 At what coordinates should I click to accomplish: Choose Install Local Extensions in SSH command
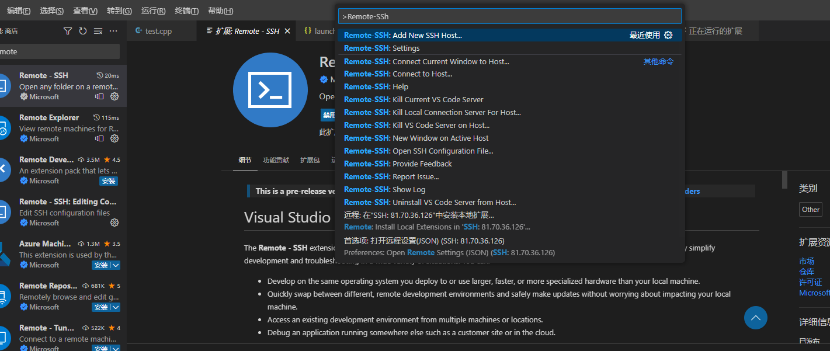pyautogui.click(x=509, y=221)
